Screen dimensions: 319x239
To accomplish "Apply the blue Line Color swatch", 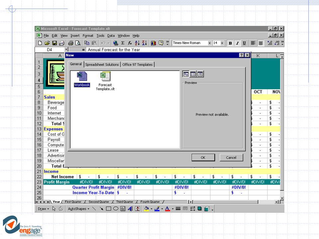I will click(x=157, y=209).
